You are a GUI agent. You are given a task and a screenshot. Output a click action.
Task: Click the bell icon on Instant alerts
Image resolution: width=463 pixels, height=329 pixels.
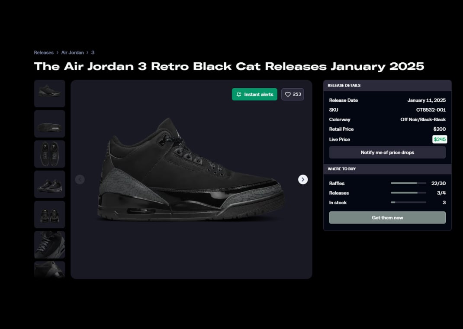pyautogui.click(x=239, y=94)
